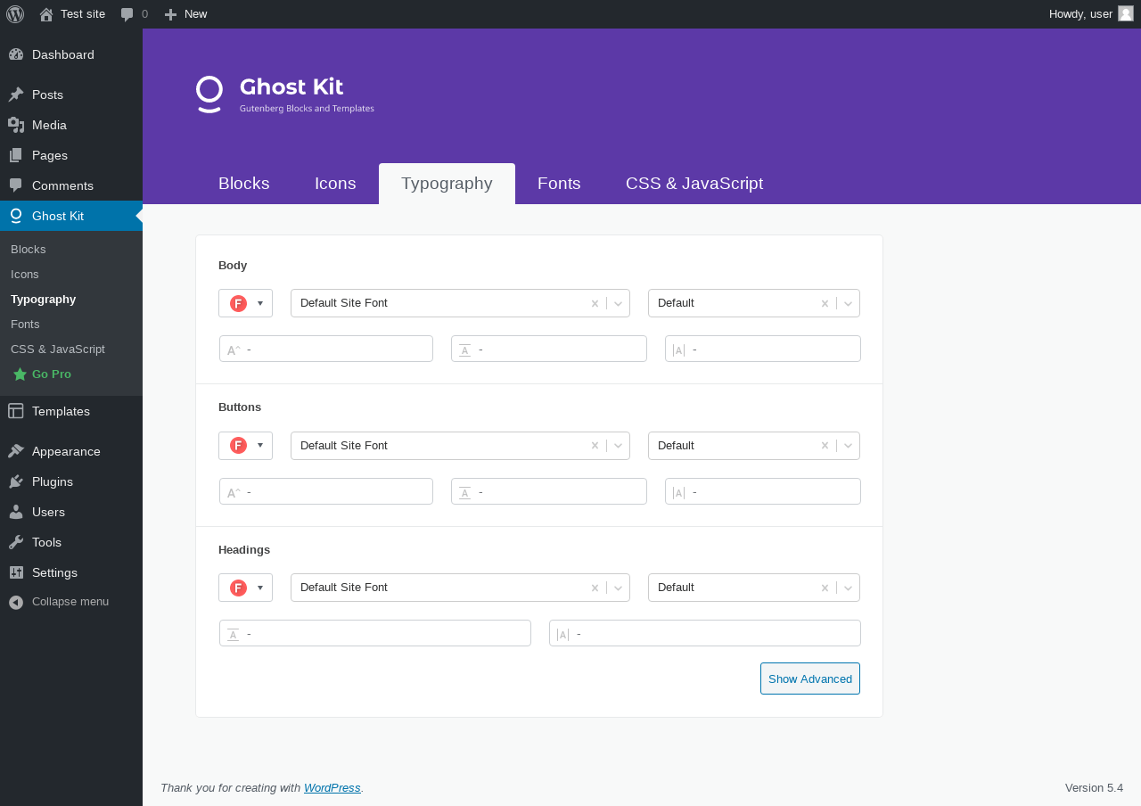Click the Show Advanced button
Image resolution: width=1141 pixels, height=806 pixels.
(x=810, y=679)
